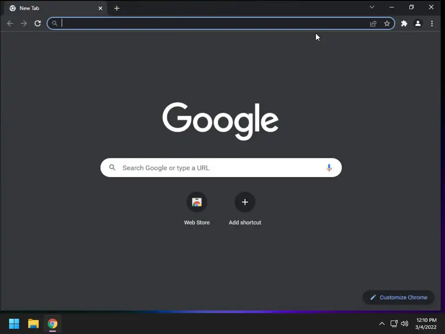Image resolution: width=445 pixels, height=334 pixels.
Task: Open File Explorer from the taskbar
Action: point(33,324)
